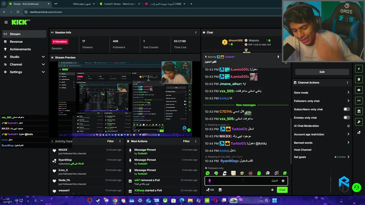Click the browser address bar

click(151, 12)
